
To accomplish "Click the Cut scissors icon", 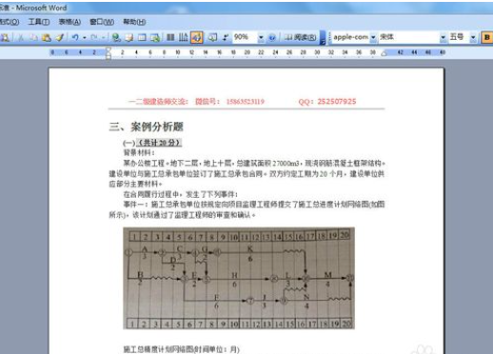I will coord(21,38).
